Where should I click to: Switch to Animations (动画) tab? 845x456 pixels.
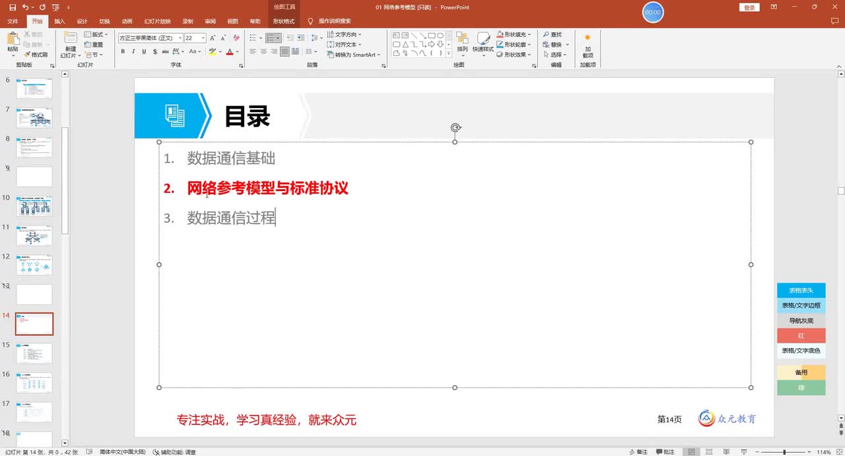coord(127,21)
